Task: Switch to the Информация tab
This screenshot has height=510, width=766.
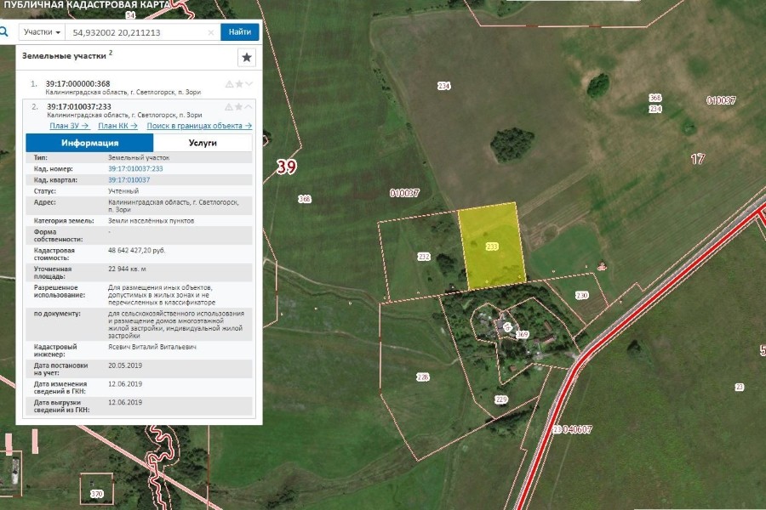Action: pyautogui.click(x=89, y=143)
